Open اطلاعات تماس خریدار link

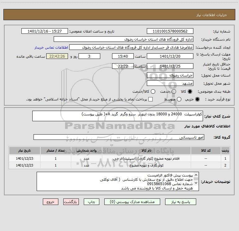[51, 47]
